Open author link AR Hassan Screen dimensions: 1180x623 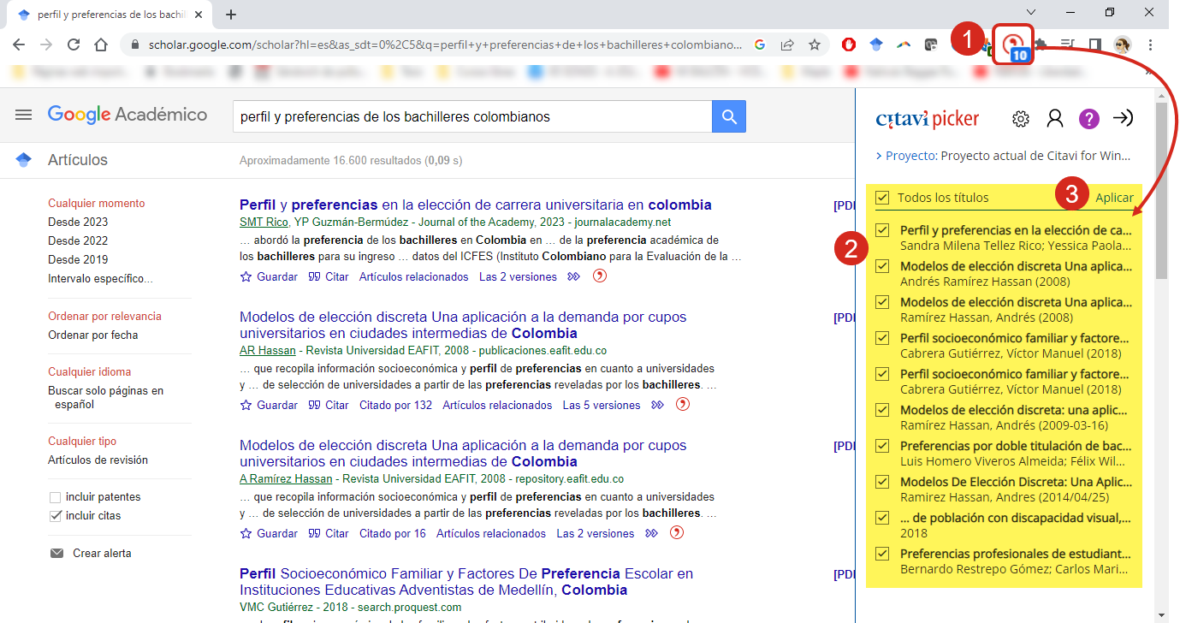coord(268,350)
